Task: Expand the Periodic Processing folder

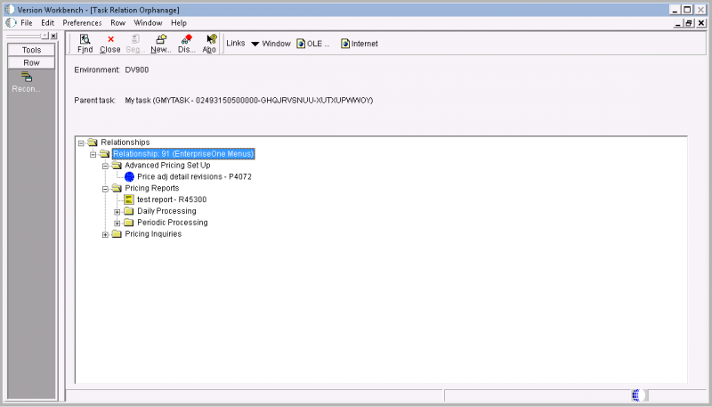Action: click(117, 223)
